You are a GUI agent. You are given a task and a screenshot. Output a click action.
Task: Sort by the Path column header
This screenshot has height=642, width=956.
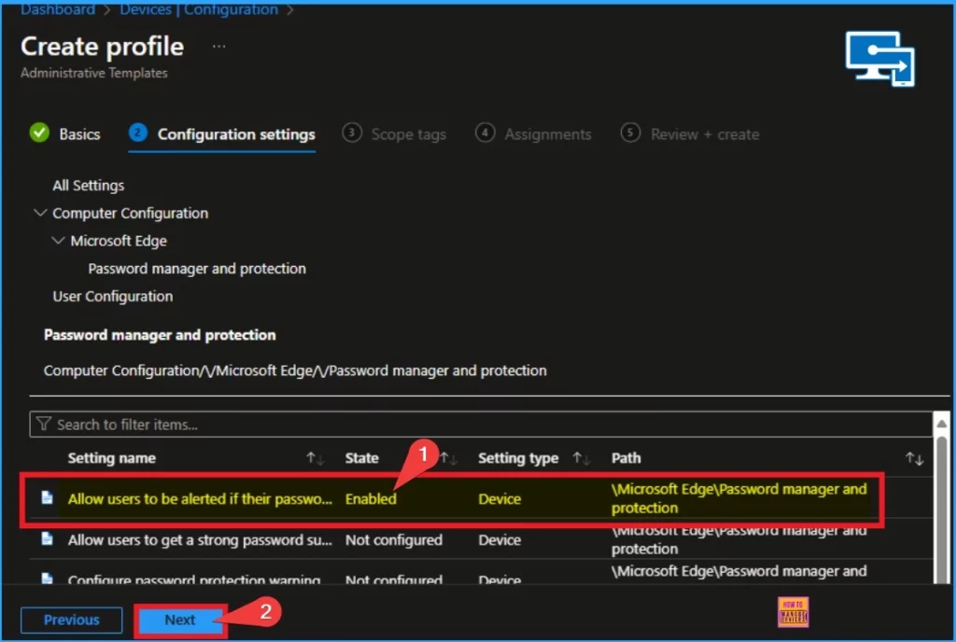pos(626,458)
